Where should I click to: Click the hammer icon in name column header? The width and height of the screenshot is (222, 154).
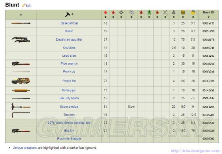point(67,14)
